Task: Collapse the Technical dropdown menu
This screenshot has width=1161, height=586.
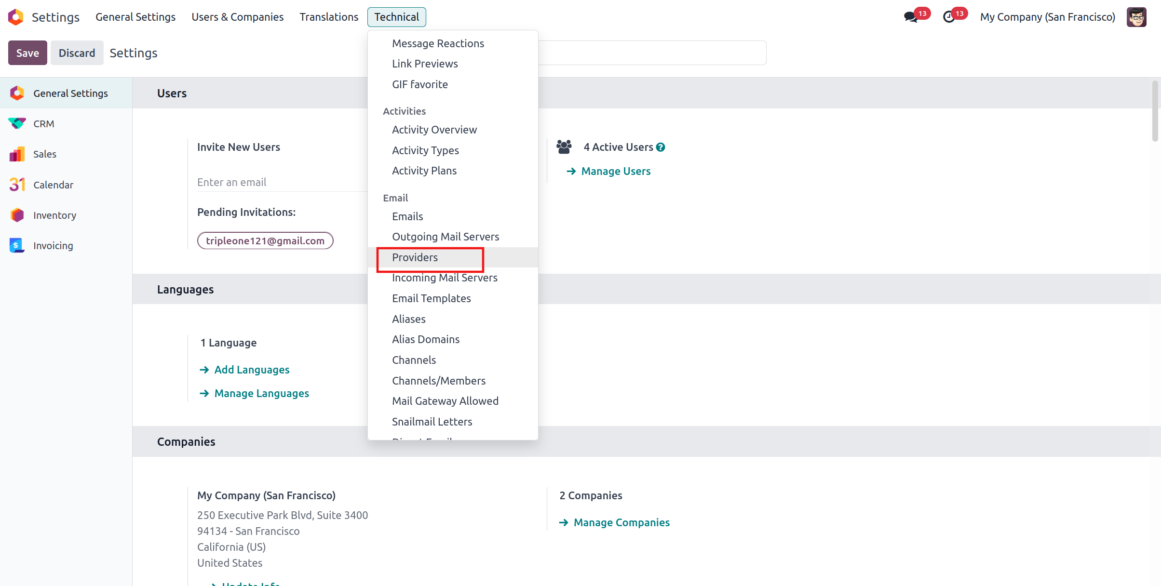Action: click(x=396, y=17)
